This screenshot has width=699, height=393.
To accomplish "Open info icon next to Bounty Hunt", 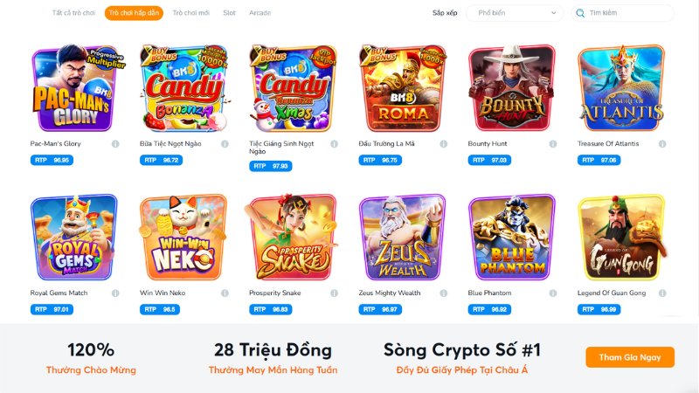I will (x=553, y=144).
